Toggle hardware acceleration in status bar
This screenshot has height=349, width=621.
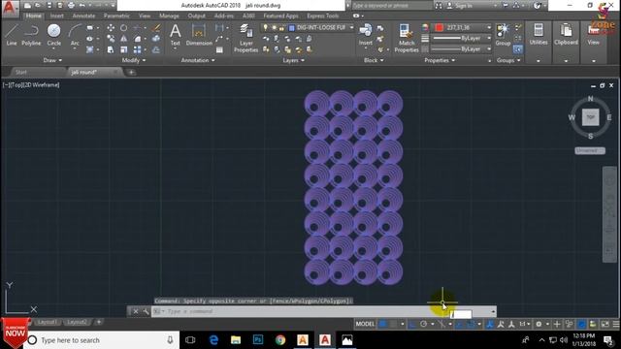coord(581,324)
